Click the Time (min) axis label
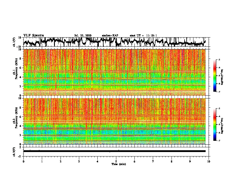 point(119,164)
